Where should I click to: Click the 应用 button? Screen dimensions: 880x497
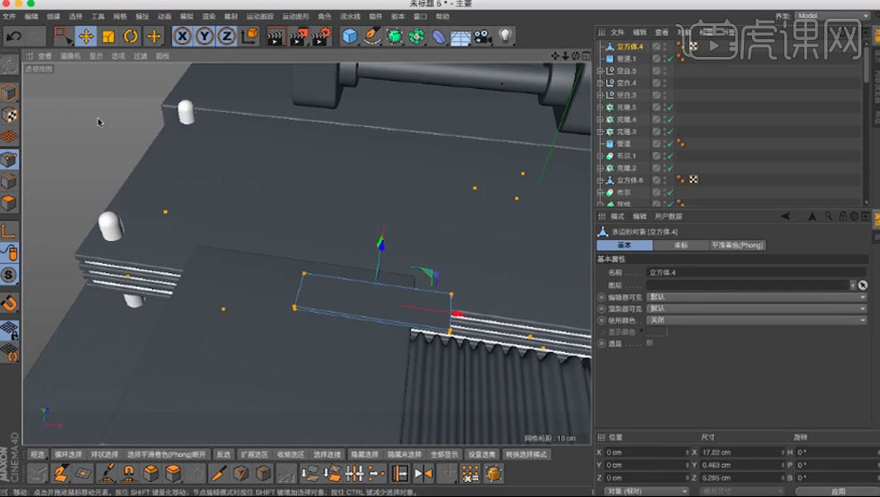pos(837,491)
